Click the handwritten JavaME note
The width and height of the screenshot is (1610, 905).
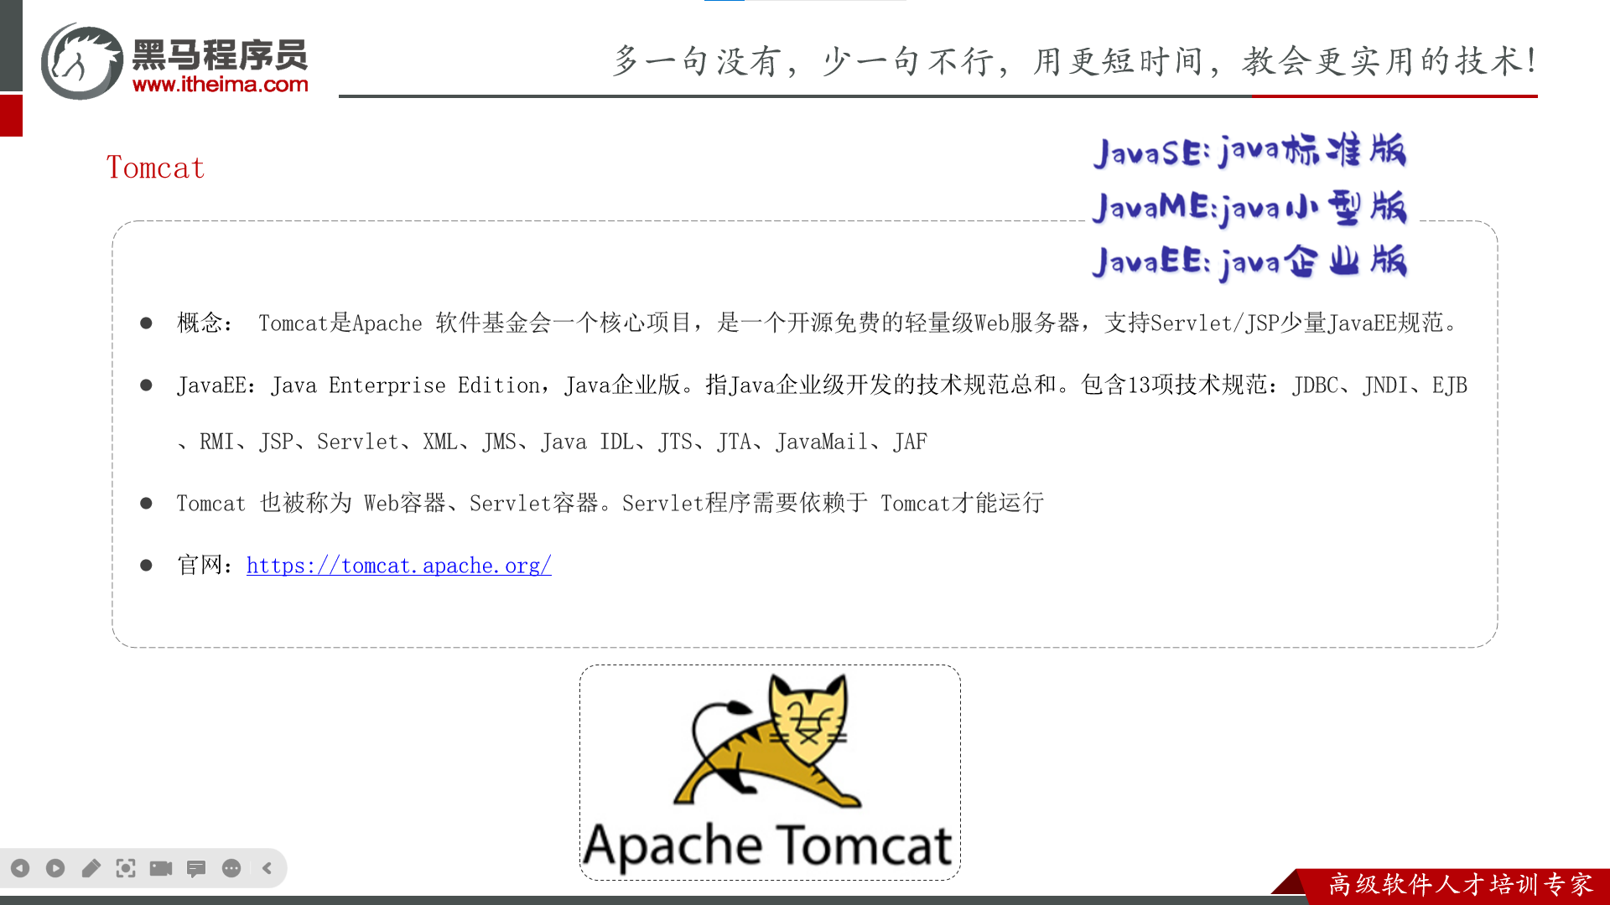[x=1249, y=208]
